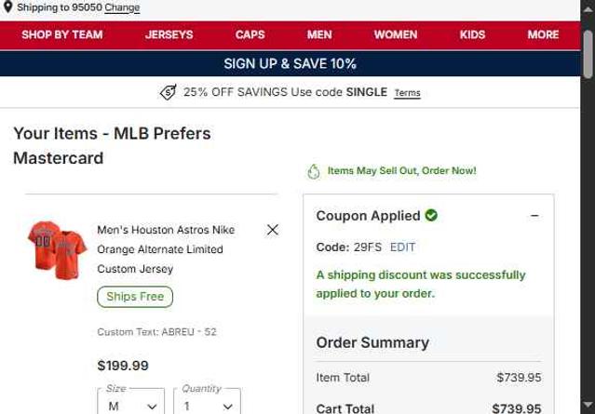
Task: Select the Caps menu item
Action: point(250,35)
